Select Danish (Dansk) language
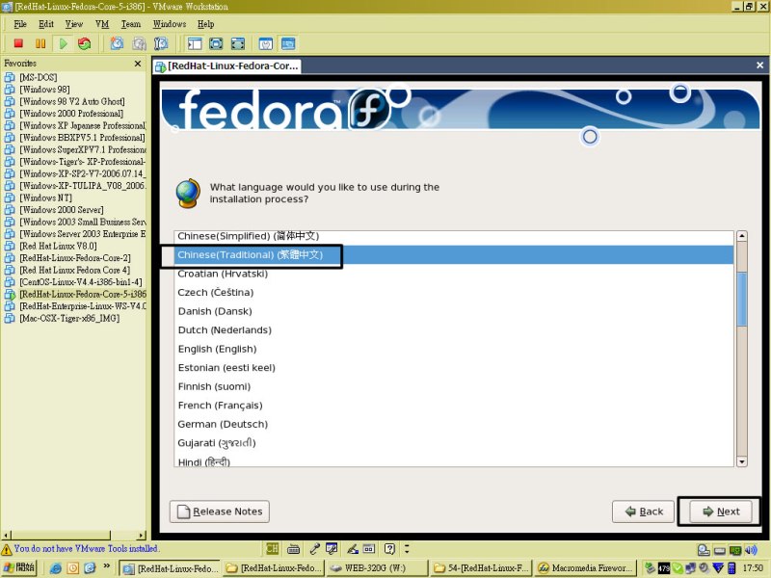This screenshot has height=578, width=771. 454,311
